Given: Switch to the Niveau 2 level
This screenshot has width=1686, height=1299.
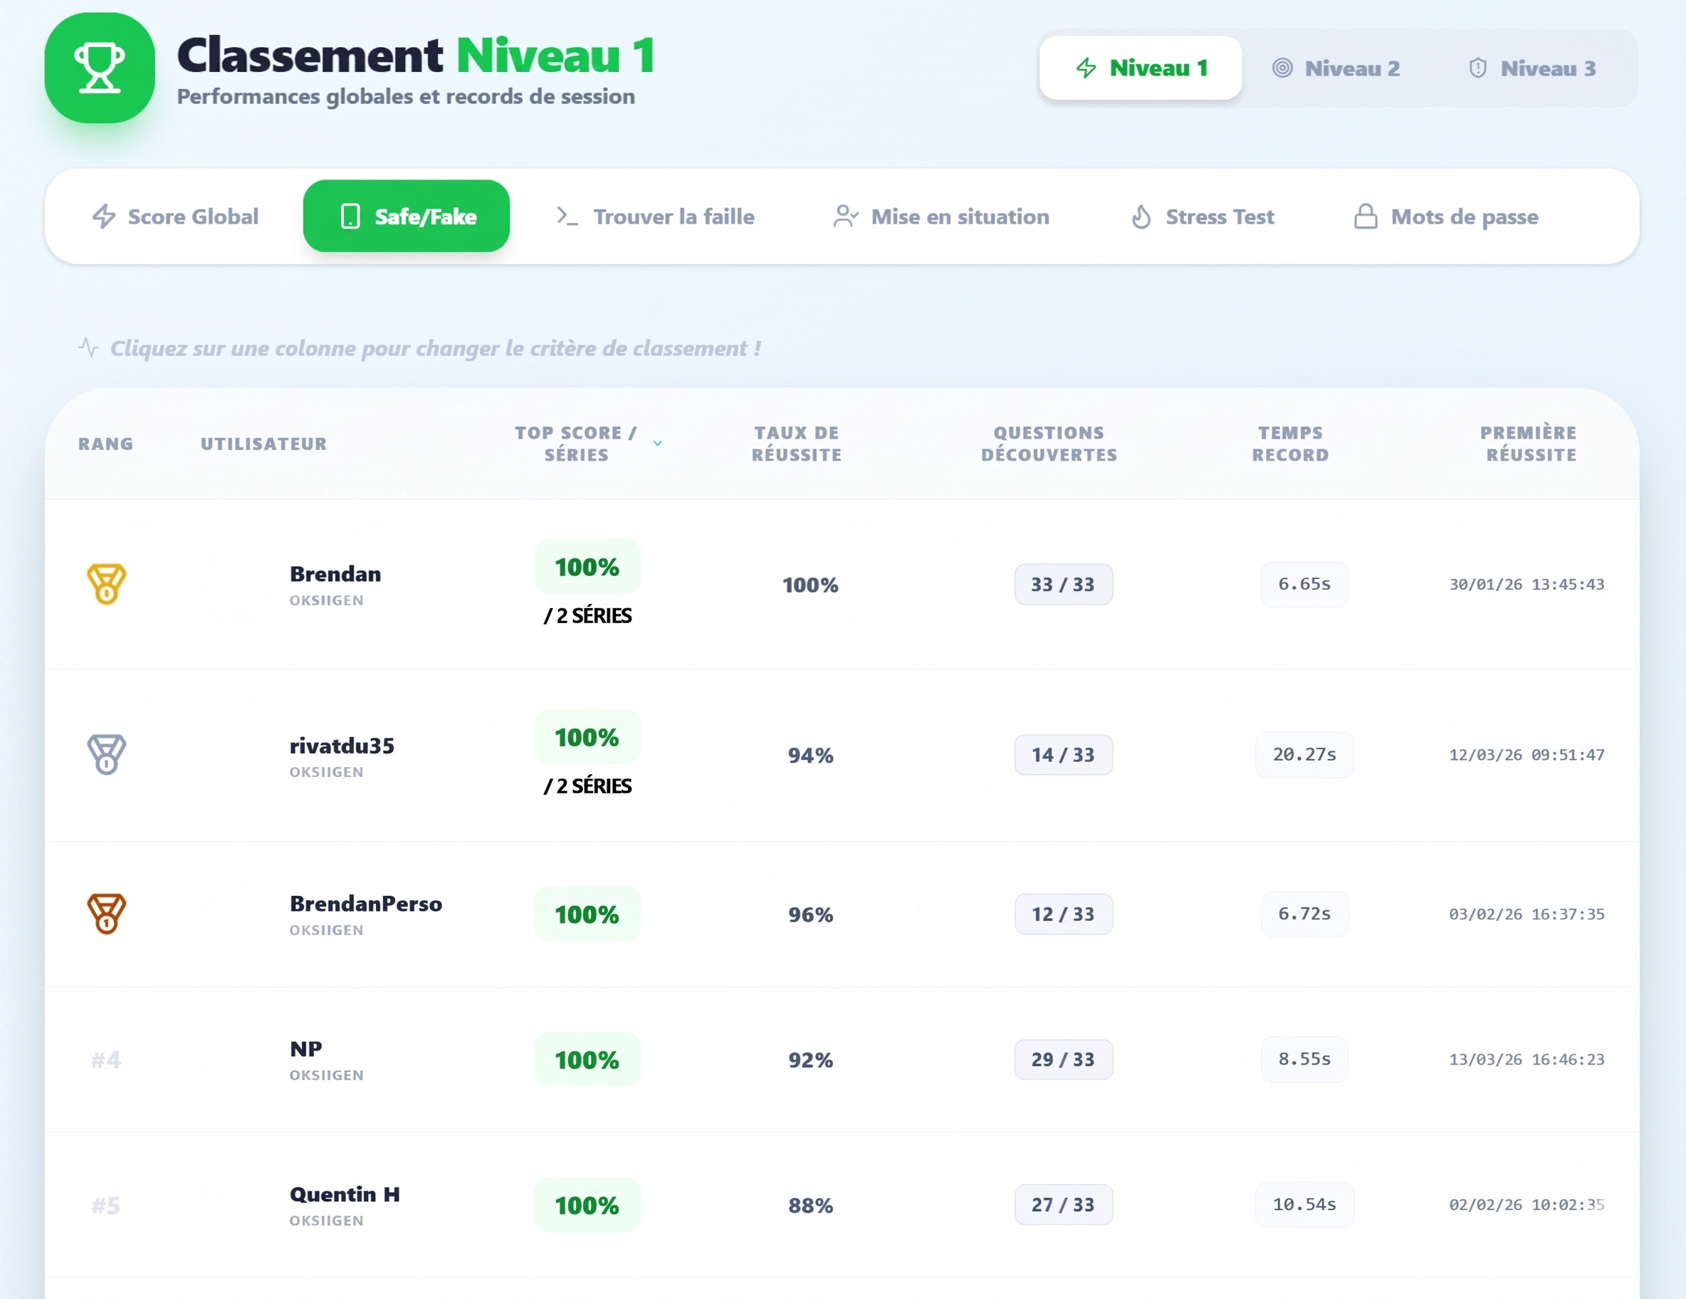Looking at the screenshot, I should 1336,68.
